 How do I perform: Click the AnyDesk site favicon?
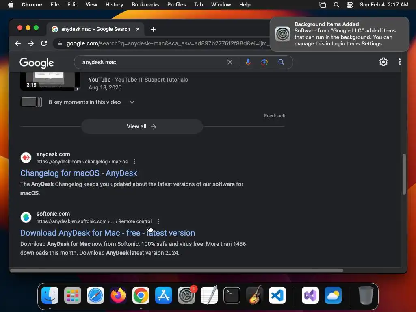26,158
